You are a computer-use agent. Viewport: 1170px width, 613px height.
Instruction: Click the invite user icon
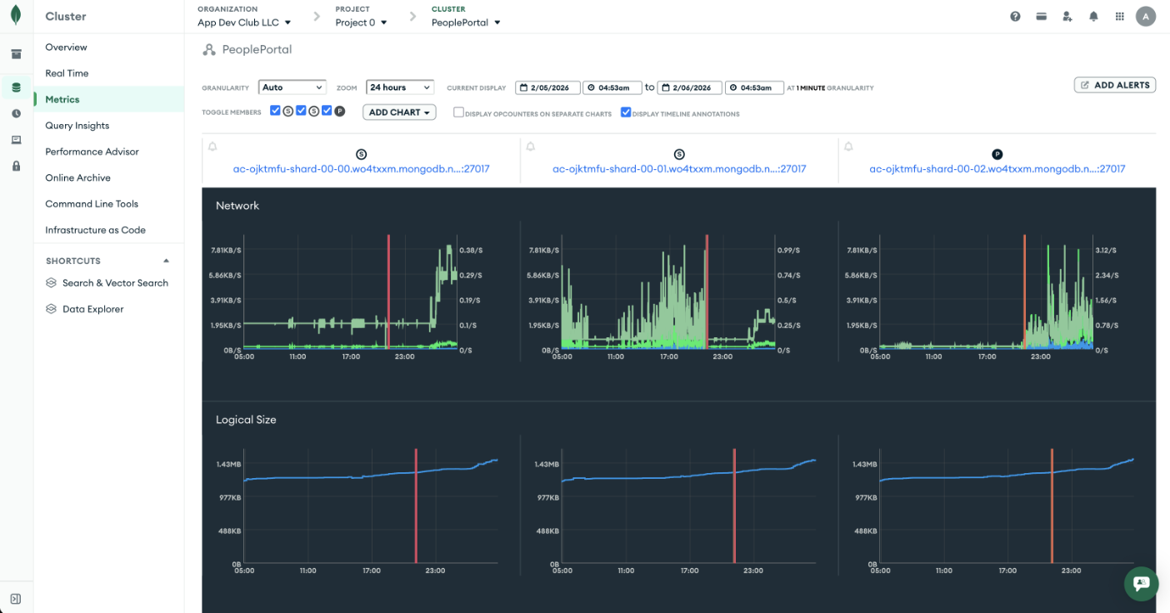1067,16
